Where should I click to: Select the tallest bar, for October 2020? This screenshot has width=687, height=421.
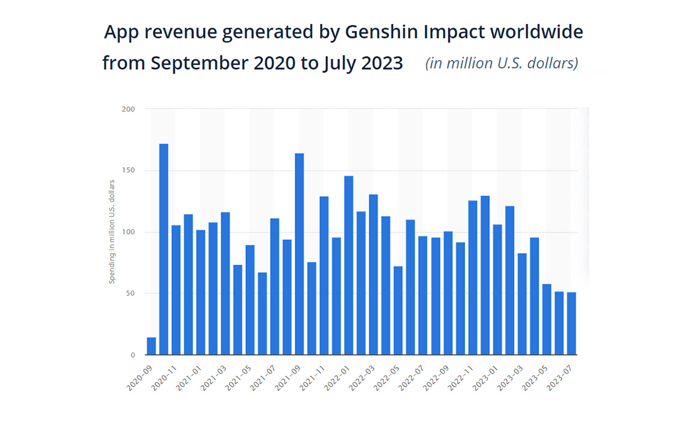163,249
